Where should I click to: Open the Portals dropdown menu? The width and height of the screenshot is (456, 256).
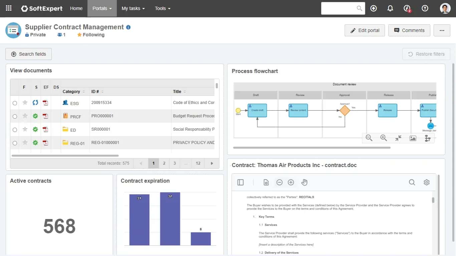point(102,8)
